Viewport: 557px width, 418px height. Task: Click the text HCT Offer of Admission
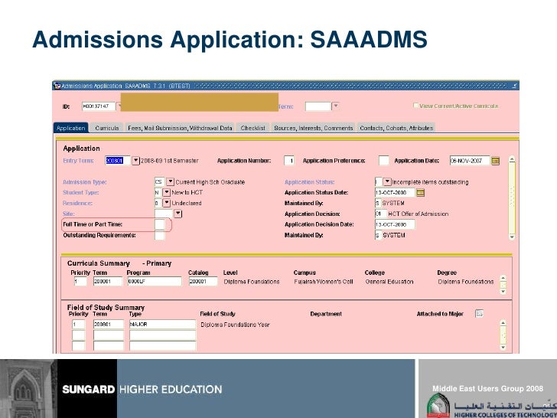pos(418,214)
